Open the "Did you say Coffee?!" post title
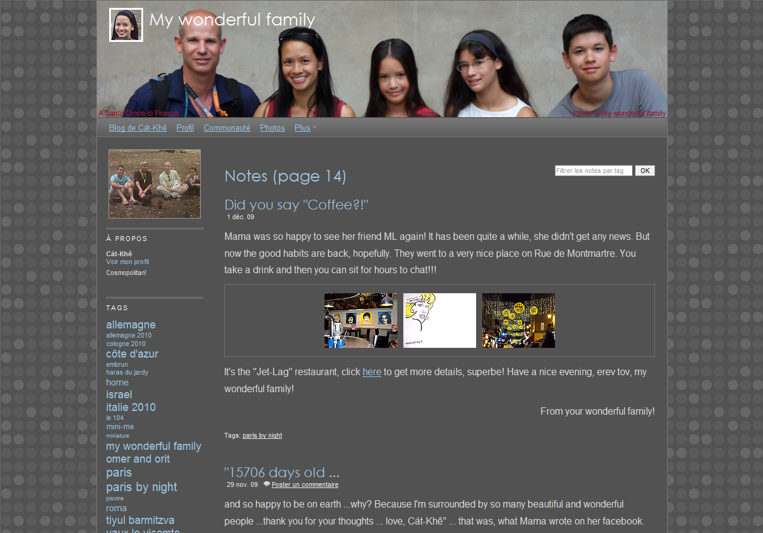The image size is (763, 533). tap(297, 205)
